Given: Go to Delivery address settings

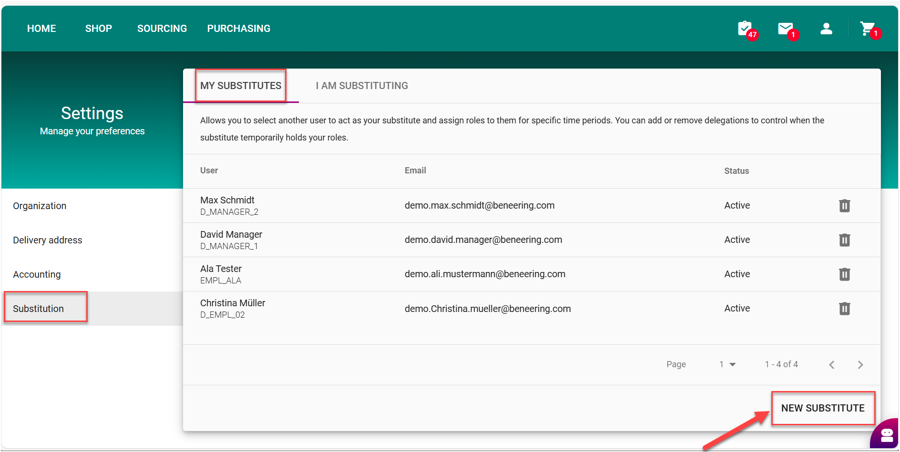Looking at the screenshot, I should (x=48, y=240).
